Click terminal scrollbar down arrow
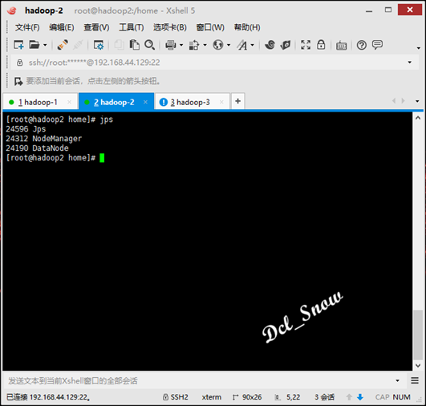 pos(418,366)
